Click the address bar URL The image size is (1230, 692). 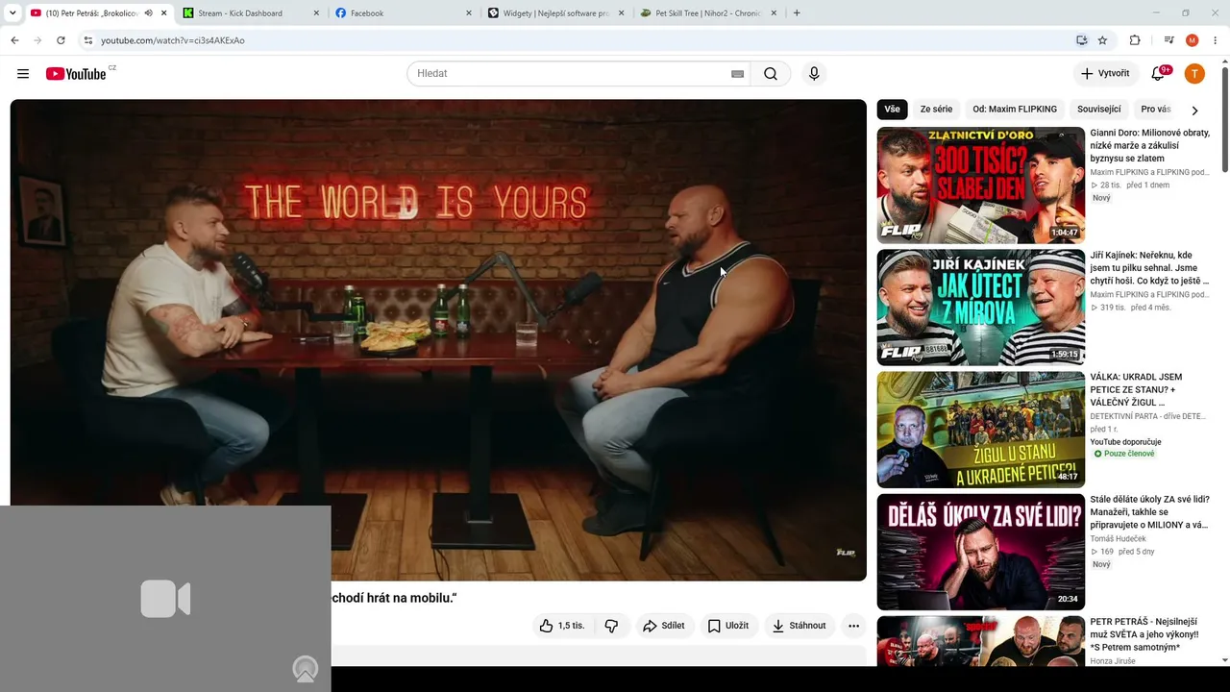(x=173, y=40)
